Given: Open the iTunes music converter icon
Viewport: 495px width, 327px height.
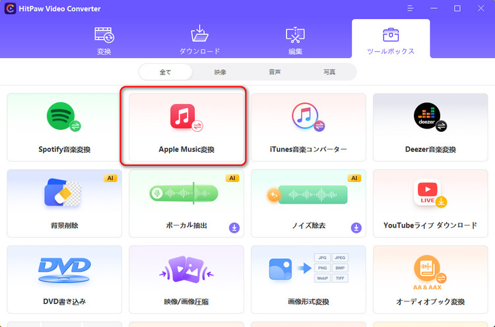Looking at the screenshot, I should [308, 117].
